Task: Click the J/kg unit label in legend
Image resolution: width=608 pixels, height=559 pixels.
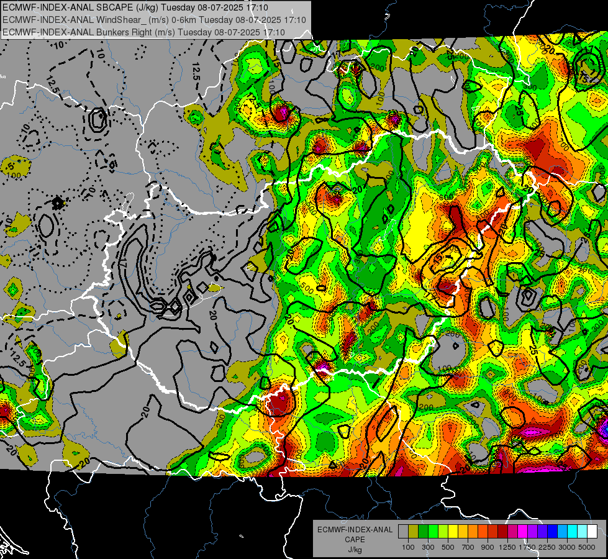Action: point(355,550)
